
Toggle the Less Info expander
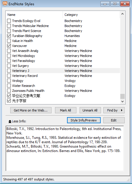click(17, 121)
